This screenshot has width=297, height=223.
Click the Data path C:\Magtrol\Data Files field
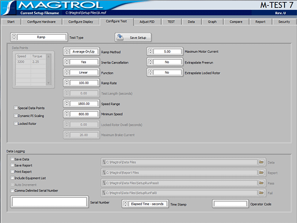[x=179, y=162]
